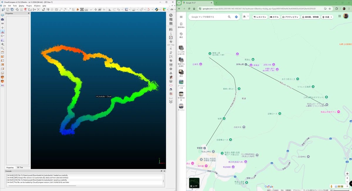Open the つくば市 & 稲川市 recent thumbnail

[181, 48]
